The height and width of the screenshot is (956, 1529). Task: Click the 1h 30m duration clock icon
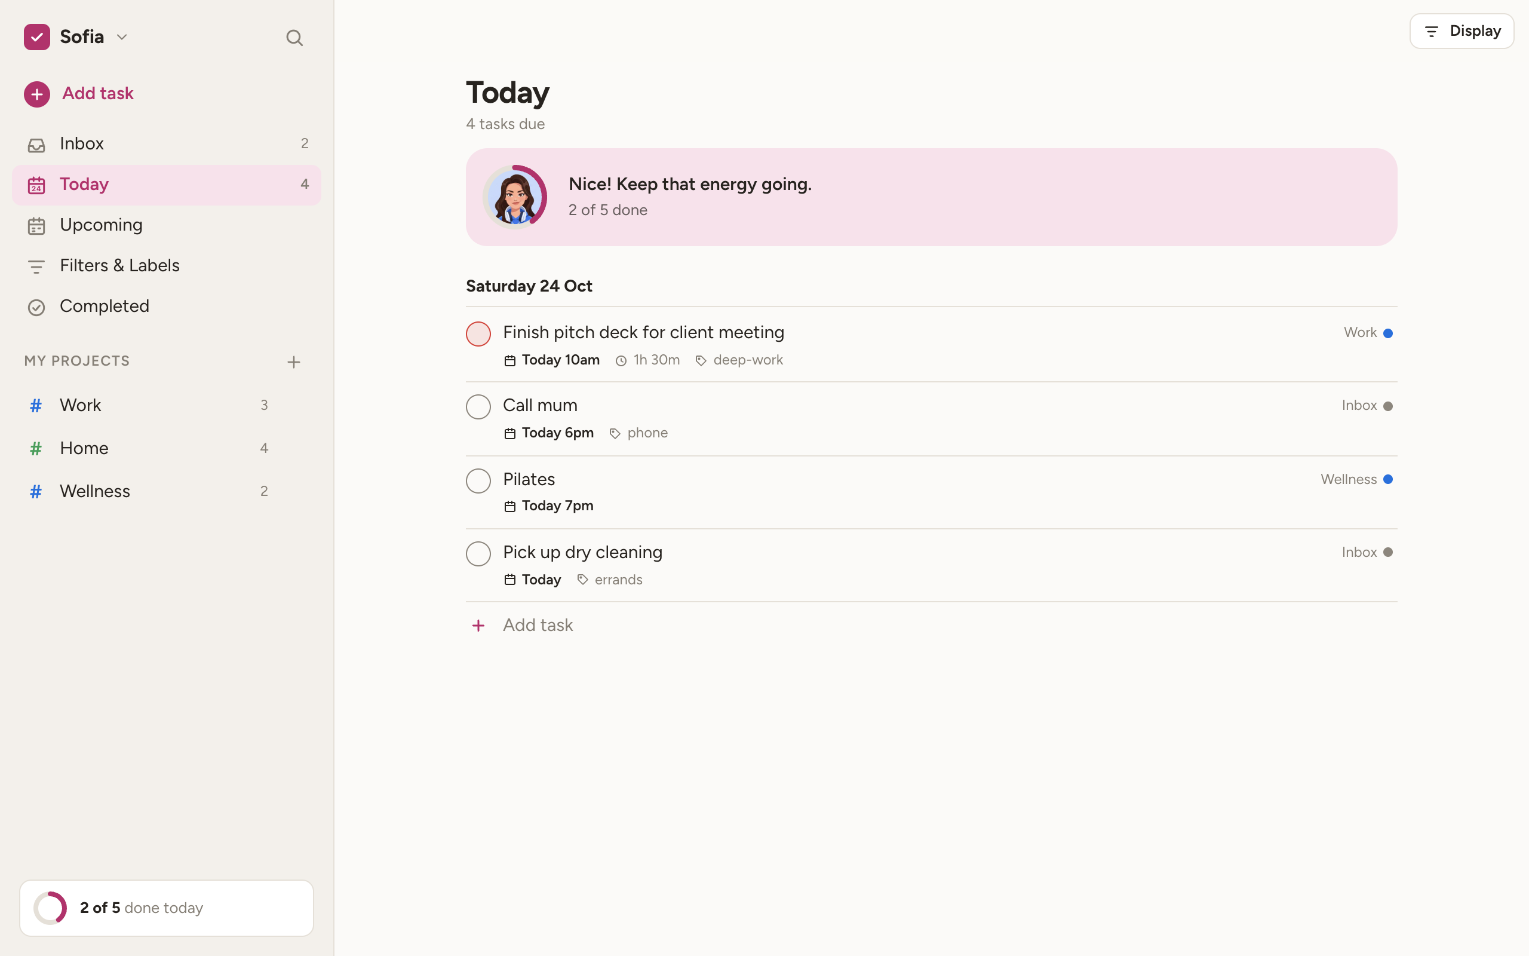click(621, 360)
